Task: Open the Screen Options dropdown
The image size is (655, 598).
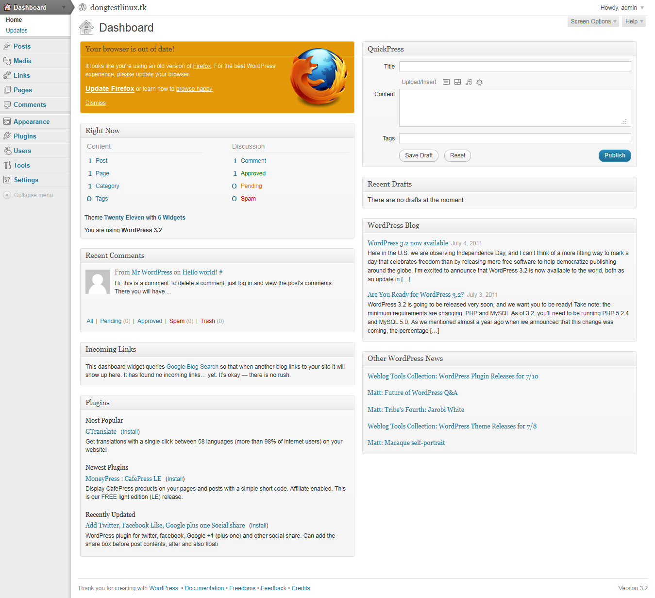Action: (593, 21)
